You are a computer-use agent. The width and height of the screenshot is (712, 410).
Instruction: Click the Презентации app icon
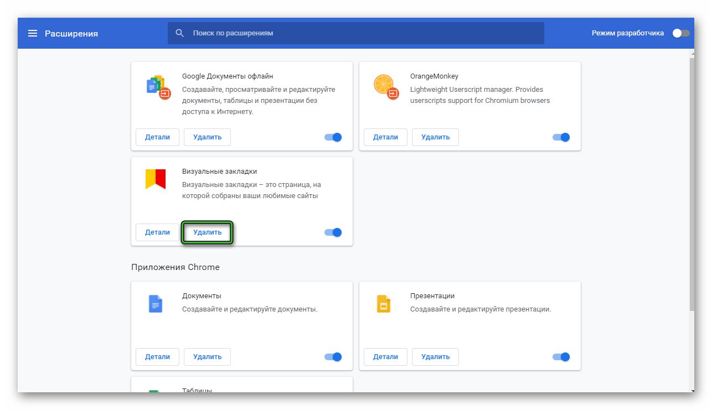click(x=384, y=304)
